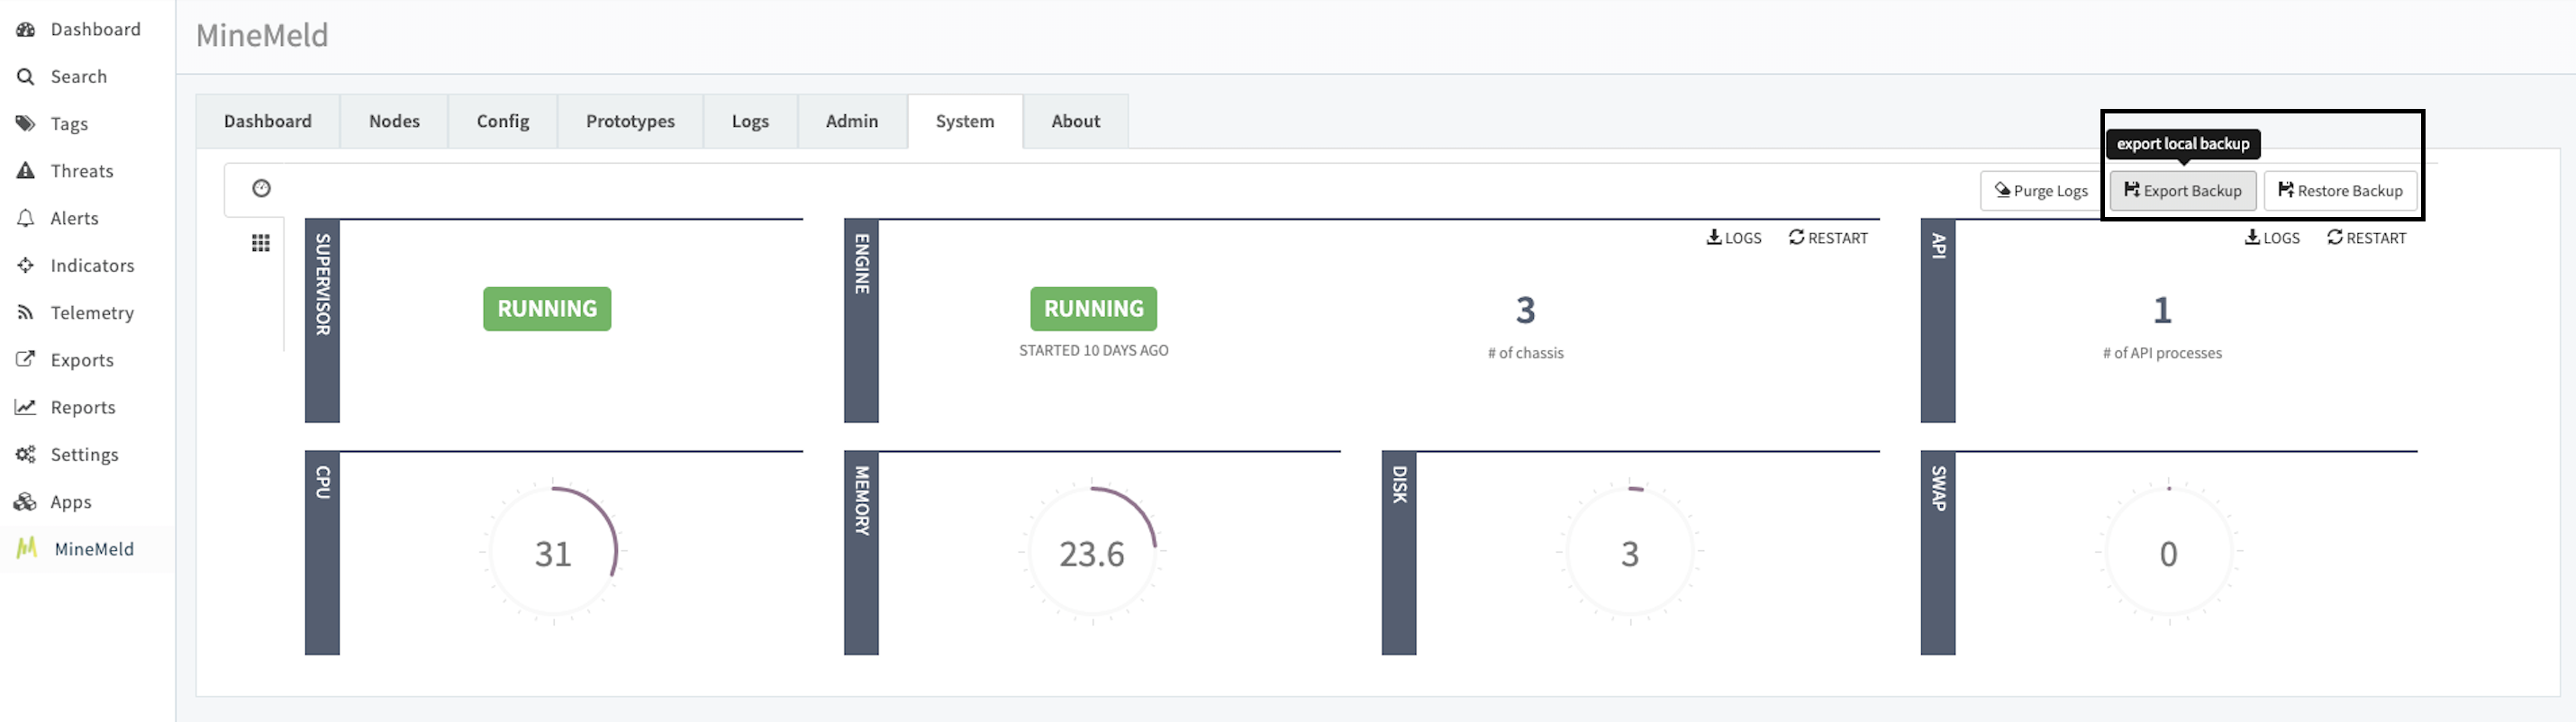
Task: Click the Disk gauge showing 3
Action: click(1630, 553)
